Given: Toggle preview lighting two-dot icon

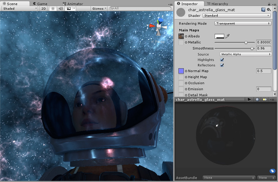Looking at the screenshot, I should pyautogui.click(x=265, y=99).
